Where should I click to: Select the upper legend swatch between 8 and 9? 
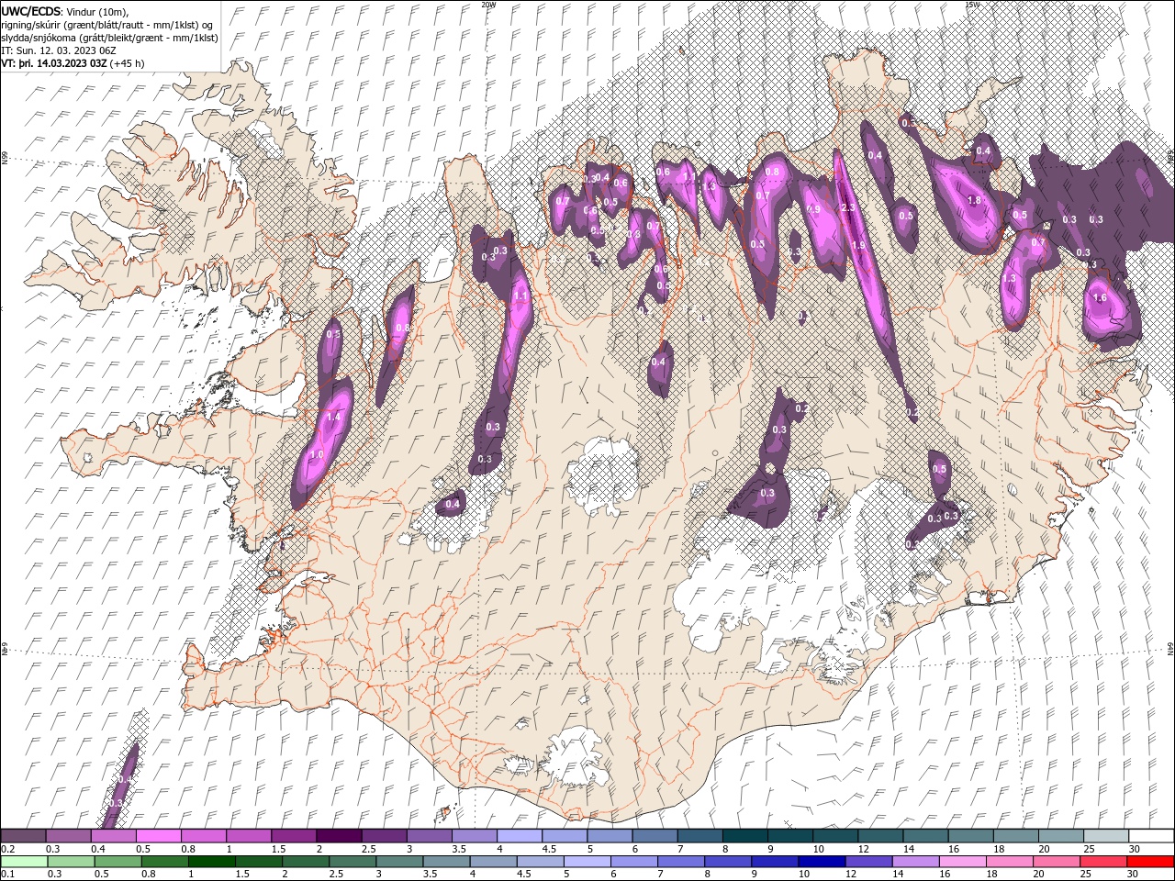pyautogui.click(x=744, y=836)
